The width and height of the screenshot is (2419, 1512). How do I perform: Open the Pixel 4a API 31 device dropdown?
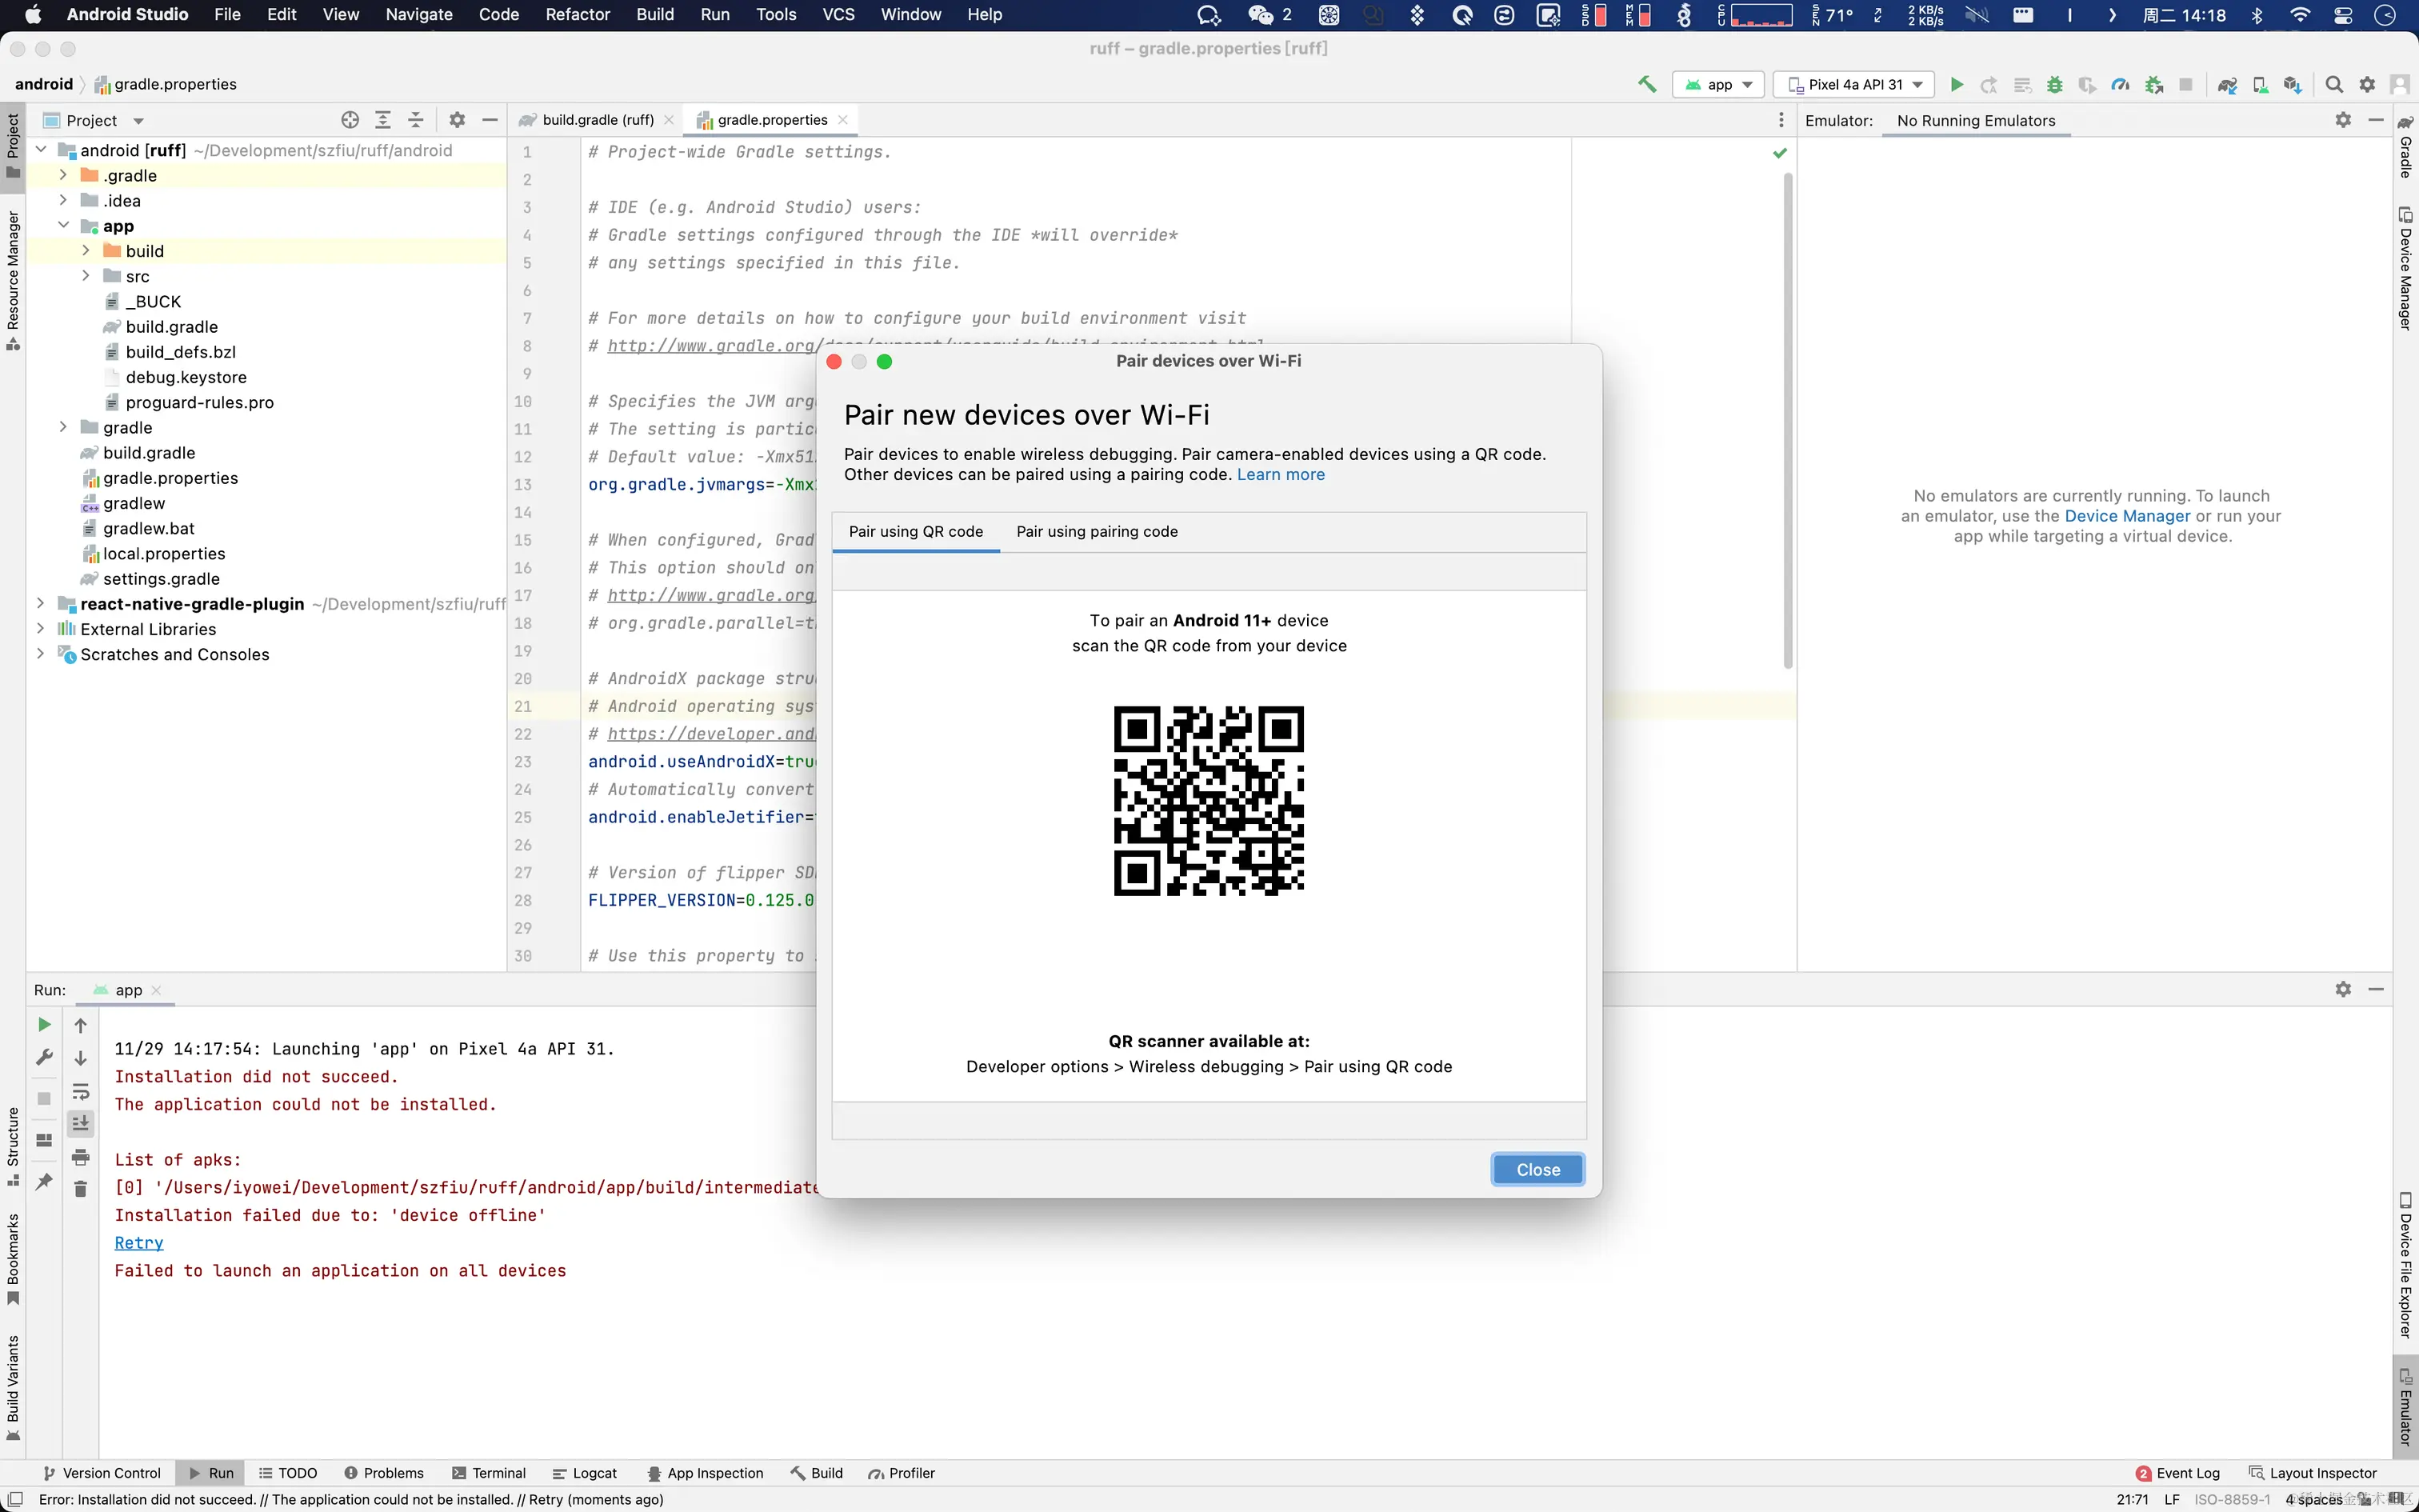click(x=1854, y=84)
